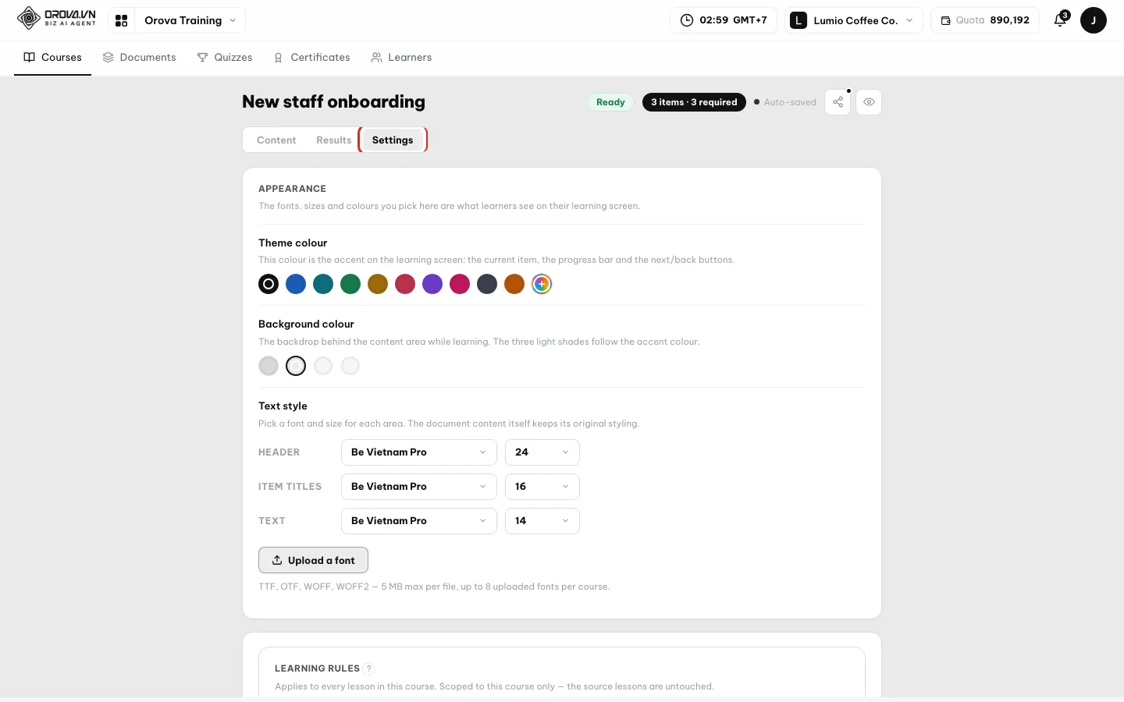Open the Item Titles size 16 dropdown

[x=542, y=487]
